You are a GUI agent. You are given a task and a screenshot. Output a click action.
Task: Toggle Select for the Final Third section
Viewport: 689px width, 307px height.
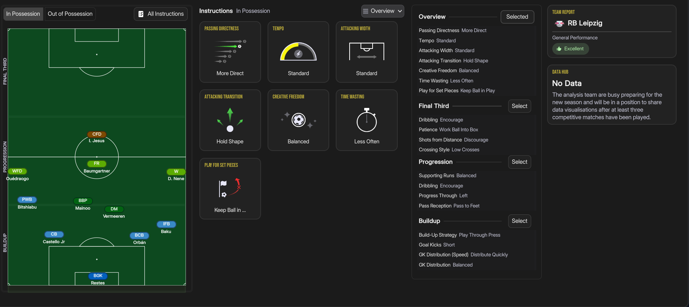pyautogui.click(x=519, y=106)
